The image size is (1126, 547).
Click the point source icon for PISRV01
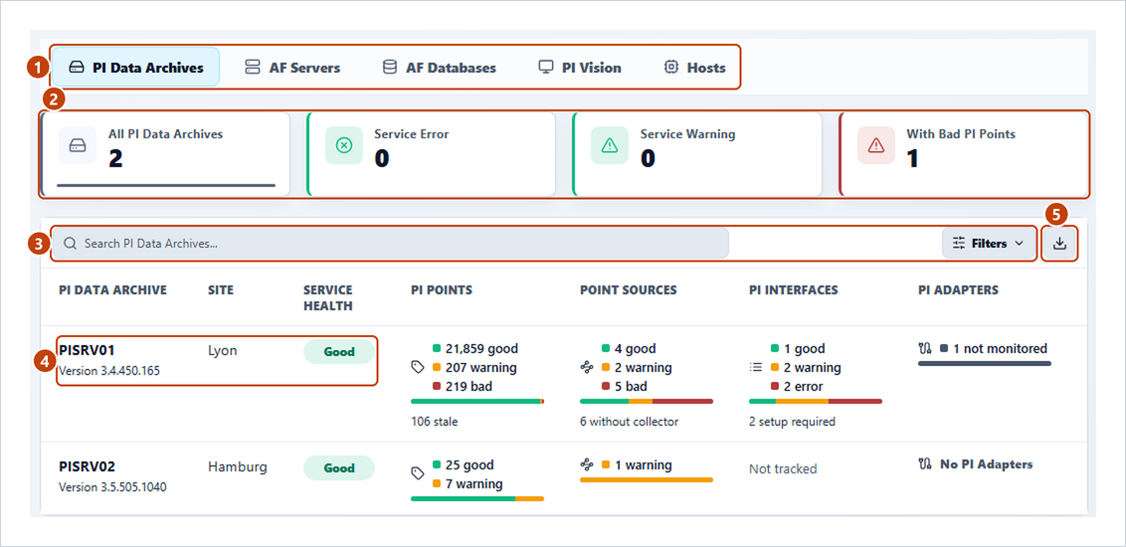click(586, 367)
